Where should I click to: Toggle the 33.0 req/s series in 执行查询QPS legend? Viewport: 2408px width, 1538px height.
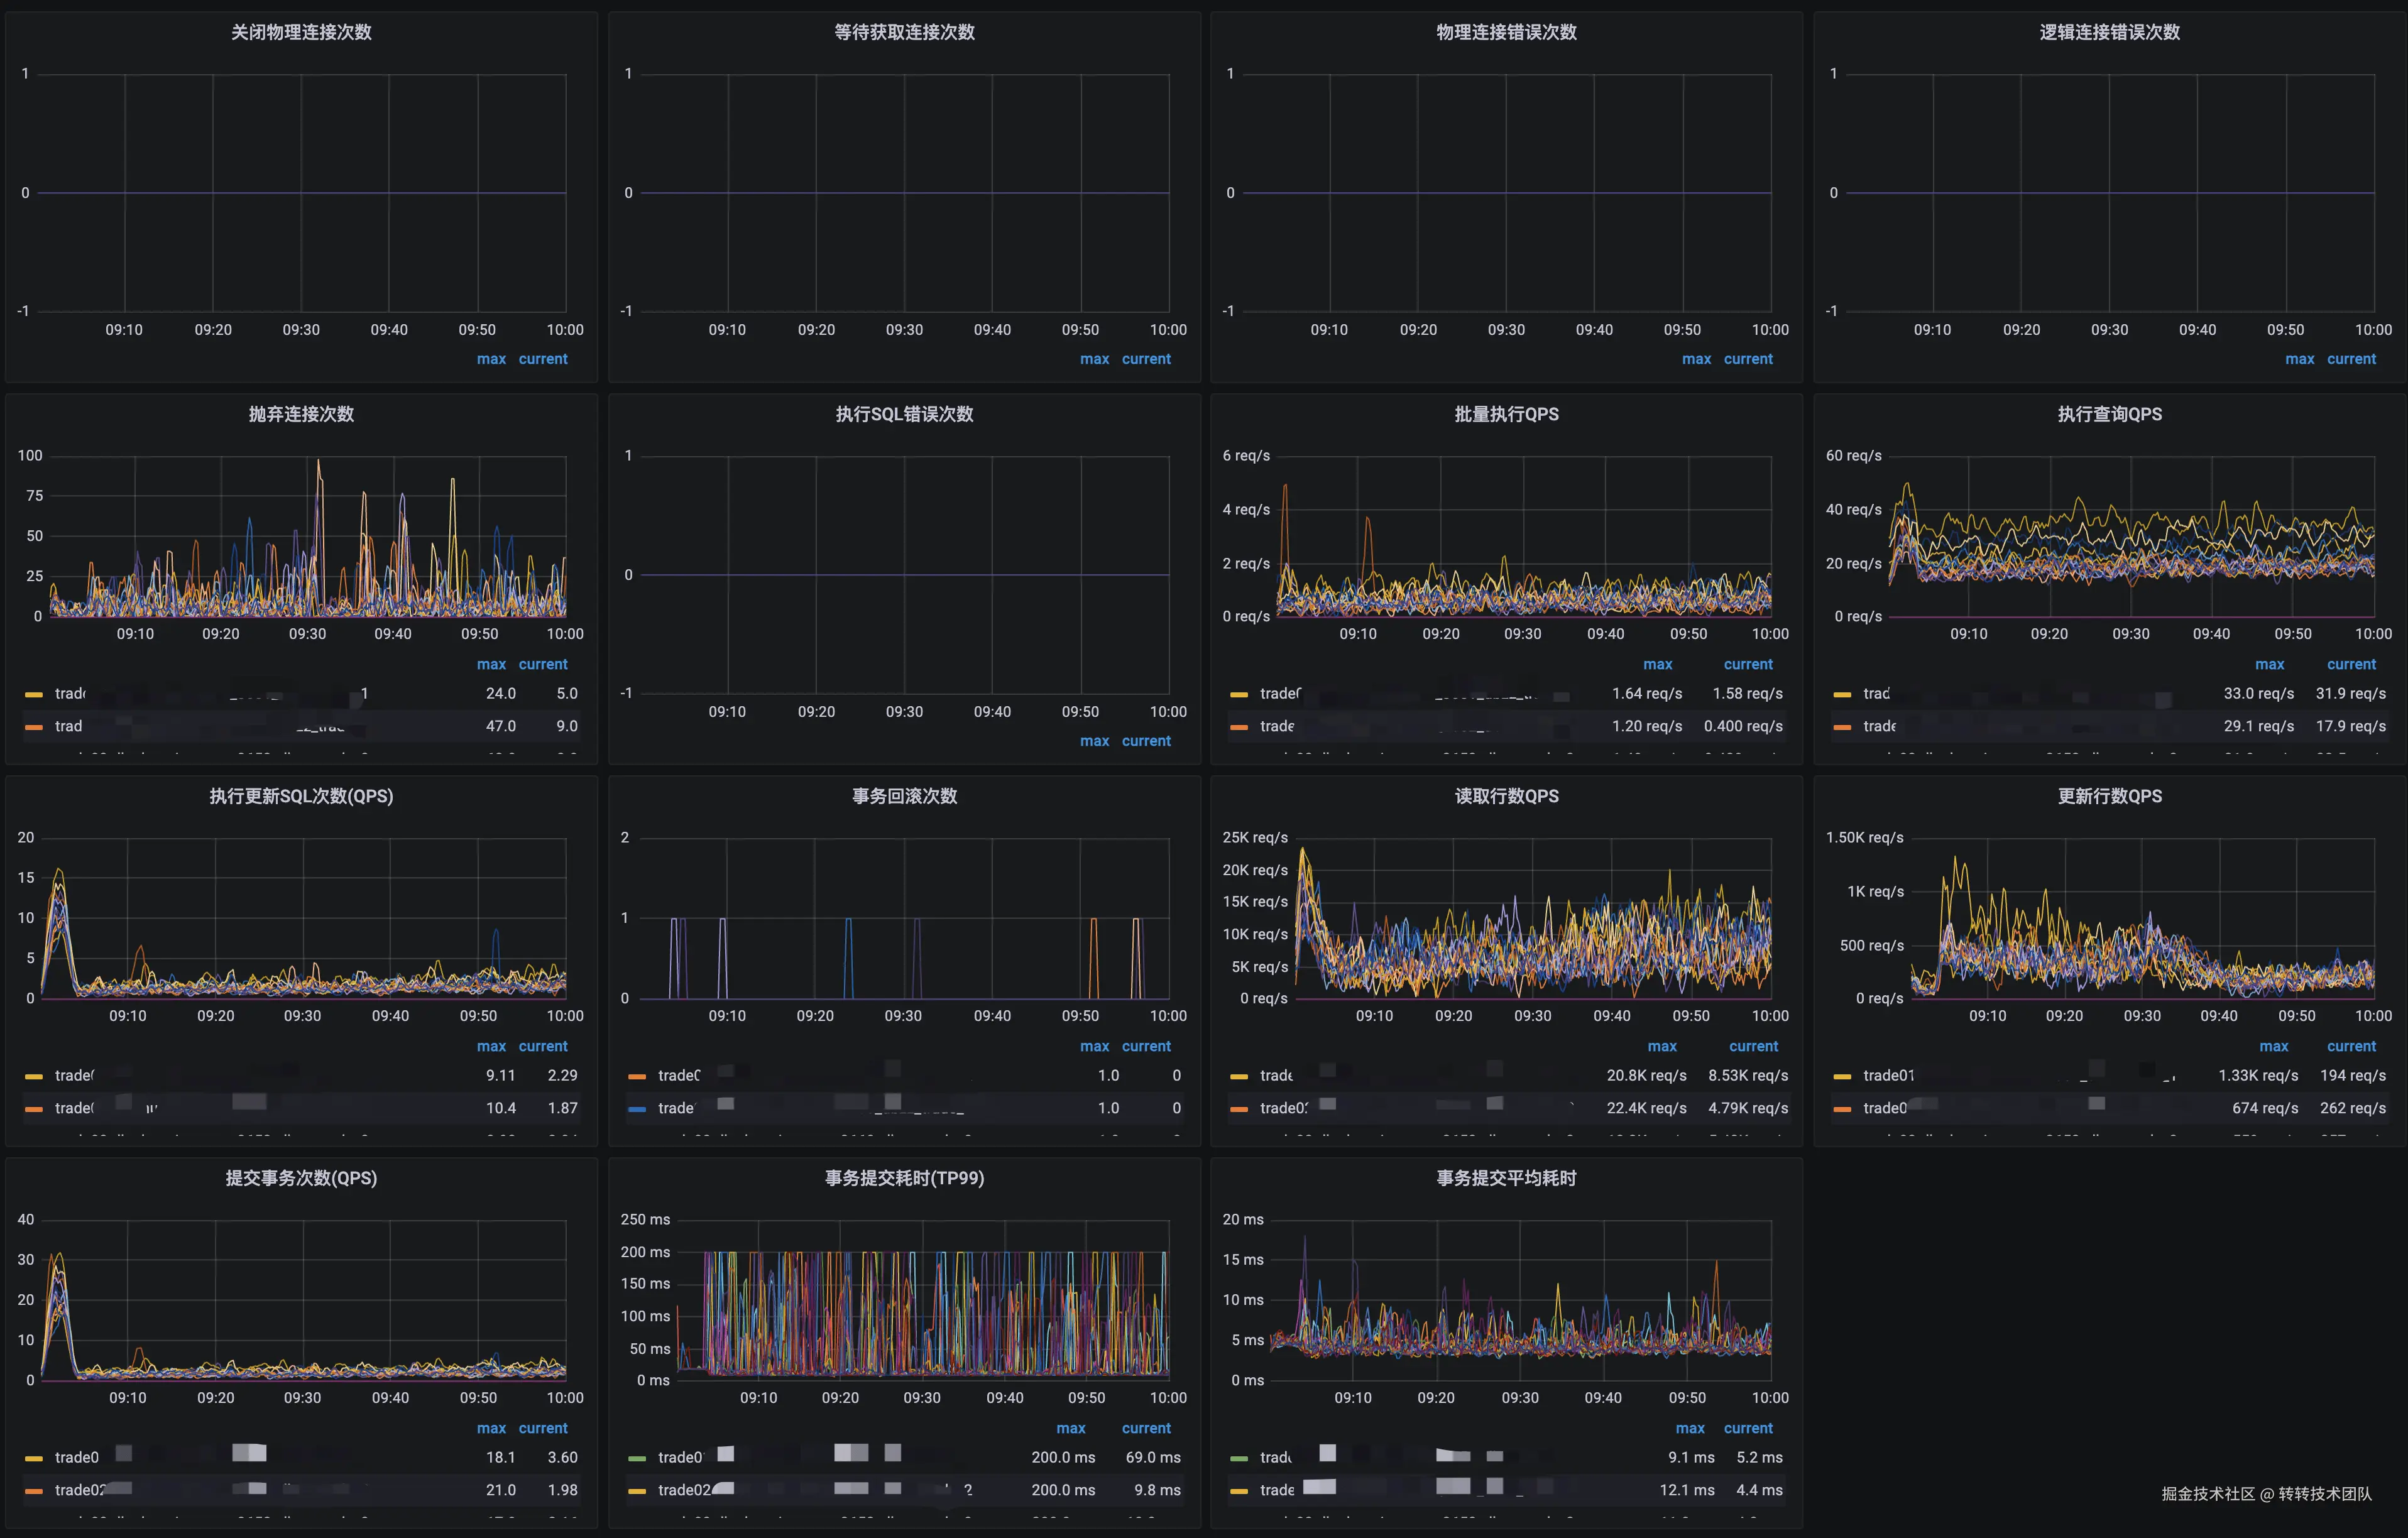point(1876,694)
